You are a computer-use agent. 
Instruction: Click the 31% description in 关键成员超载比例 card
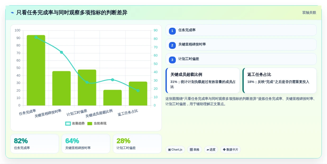tap(203, 84)
